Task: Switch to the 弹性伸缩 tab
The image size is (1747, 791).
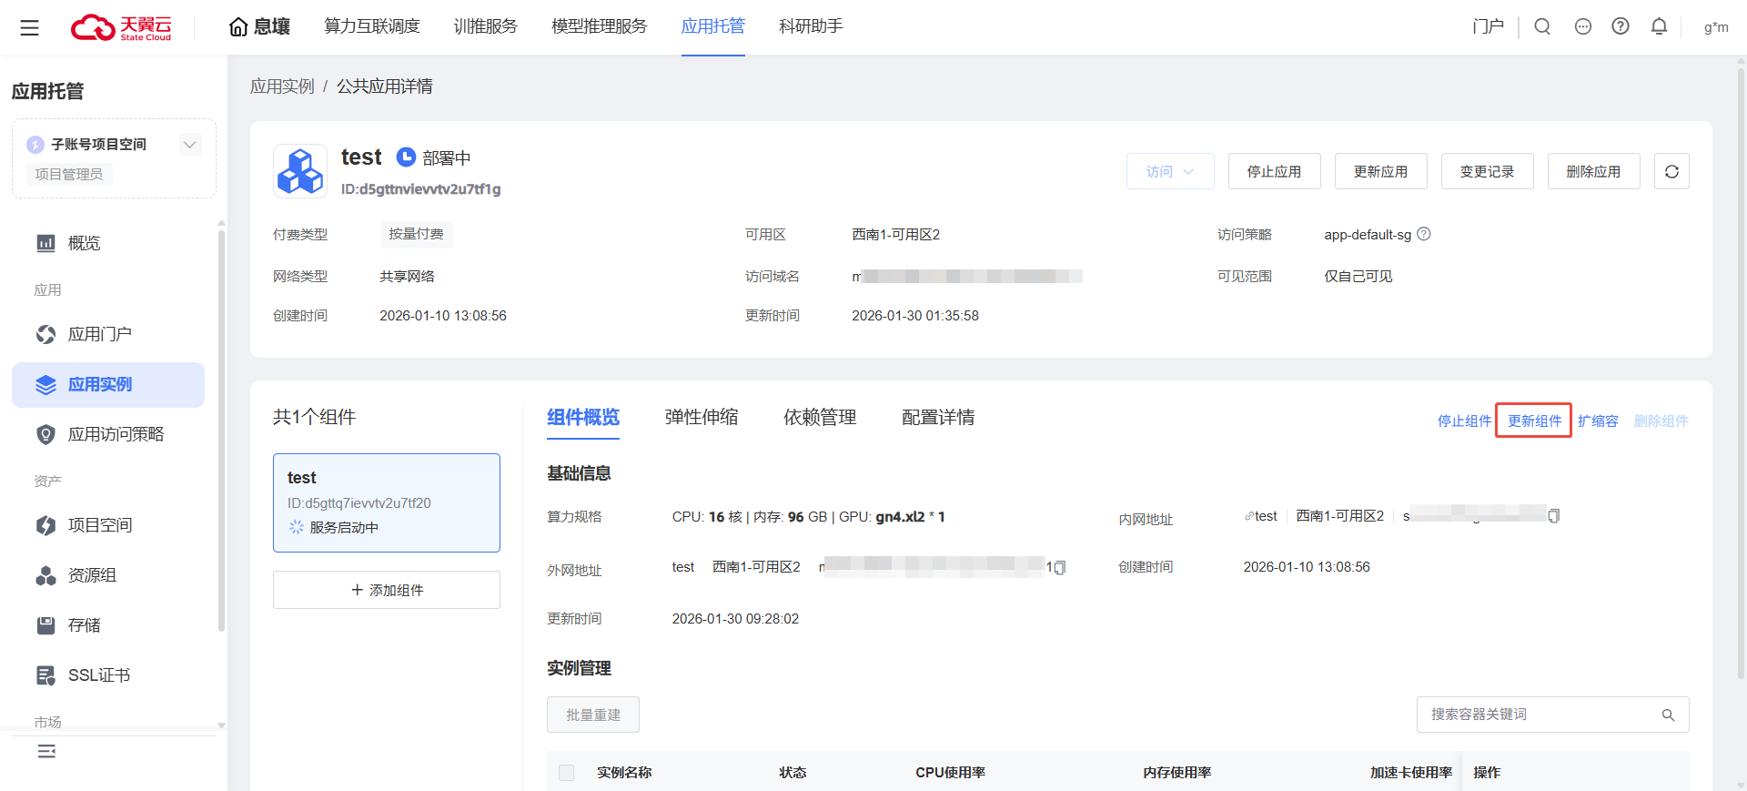Action: tap(701, 417)
